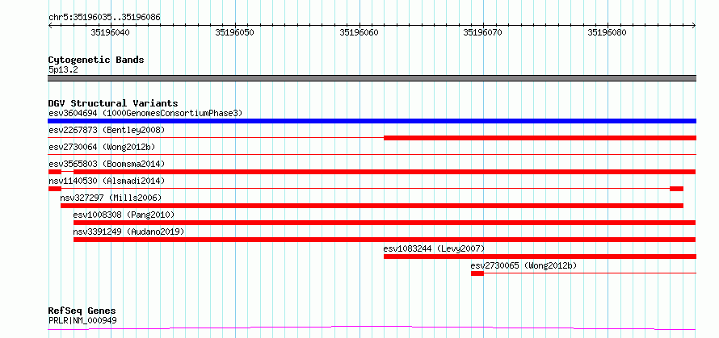Select the long esv3565803 red bar
Screen dimensions: 719x338
[385, 172]
